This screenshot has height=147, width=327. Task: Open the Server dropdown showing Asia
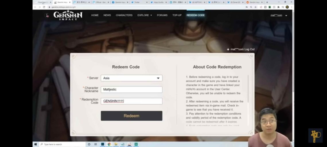[x=131, y=78]
